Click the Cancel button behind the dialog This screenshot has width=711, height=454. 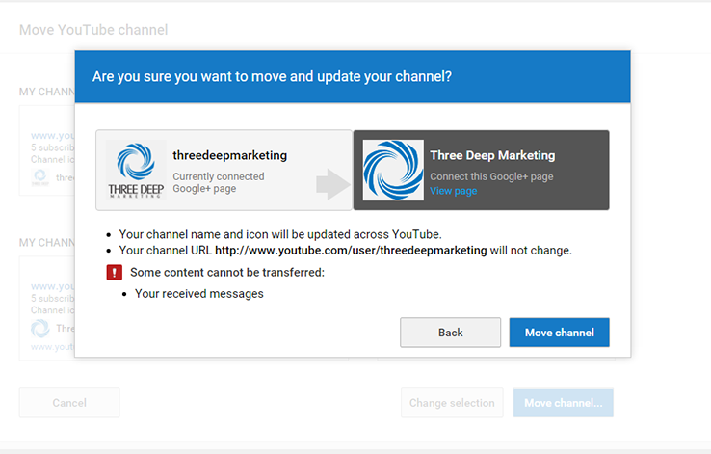pos(69,403)
